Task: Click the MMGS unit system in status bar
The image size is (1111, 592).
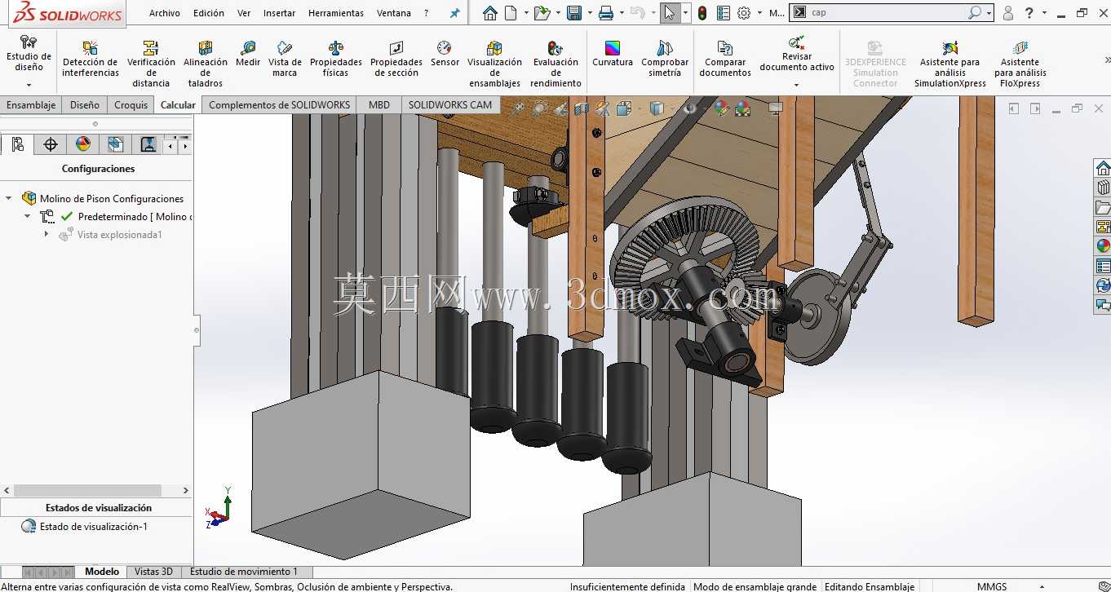Action: click(x=992, y=586)
